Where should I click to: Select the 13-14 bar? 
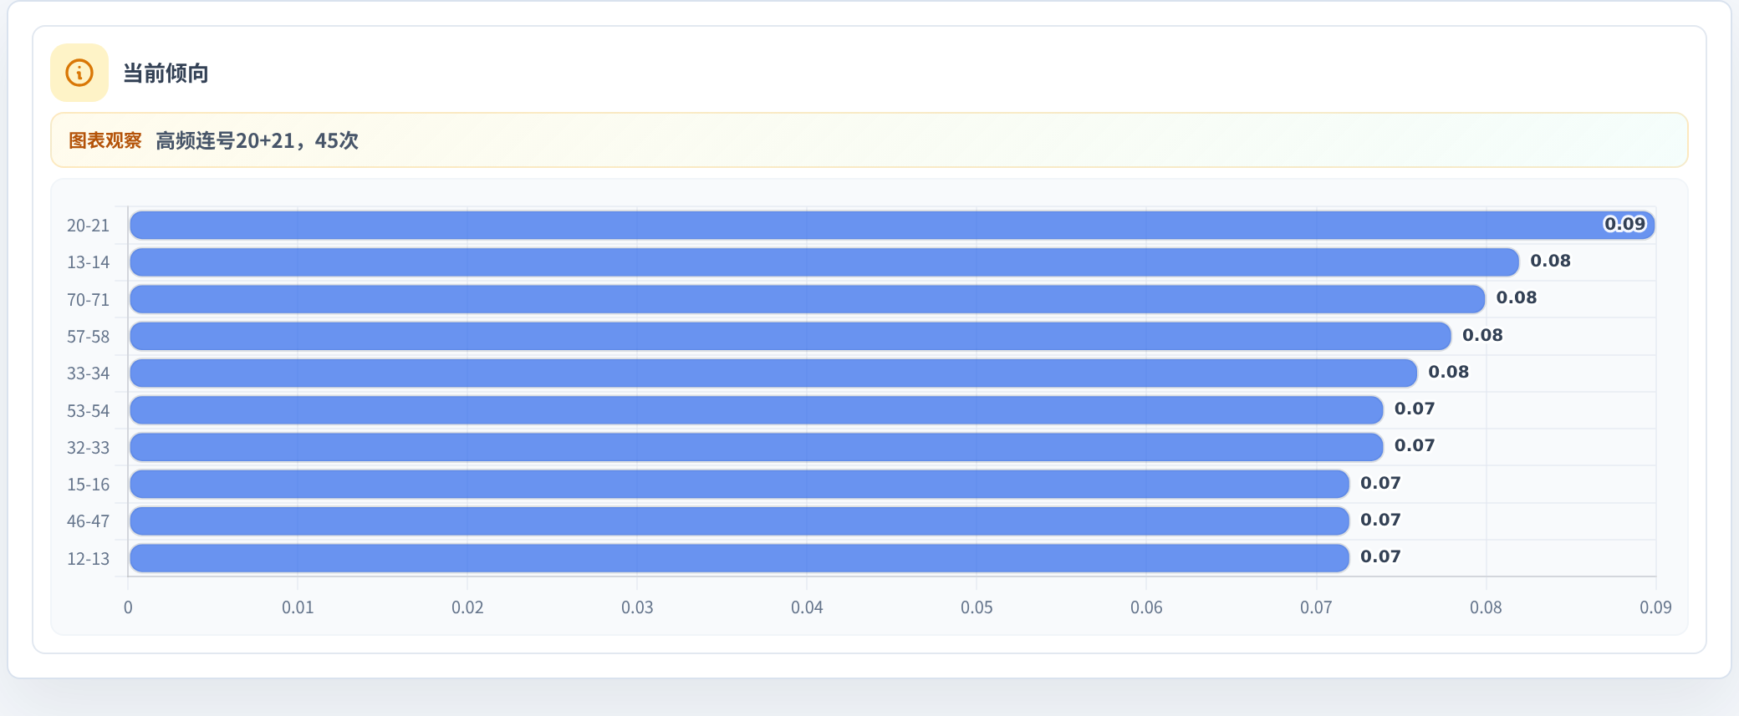pyautogui.click(x=824, y=262)
